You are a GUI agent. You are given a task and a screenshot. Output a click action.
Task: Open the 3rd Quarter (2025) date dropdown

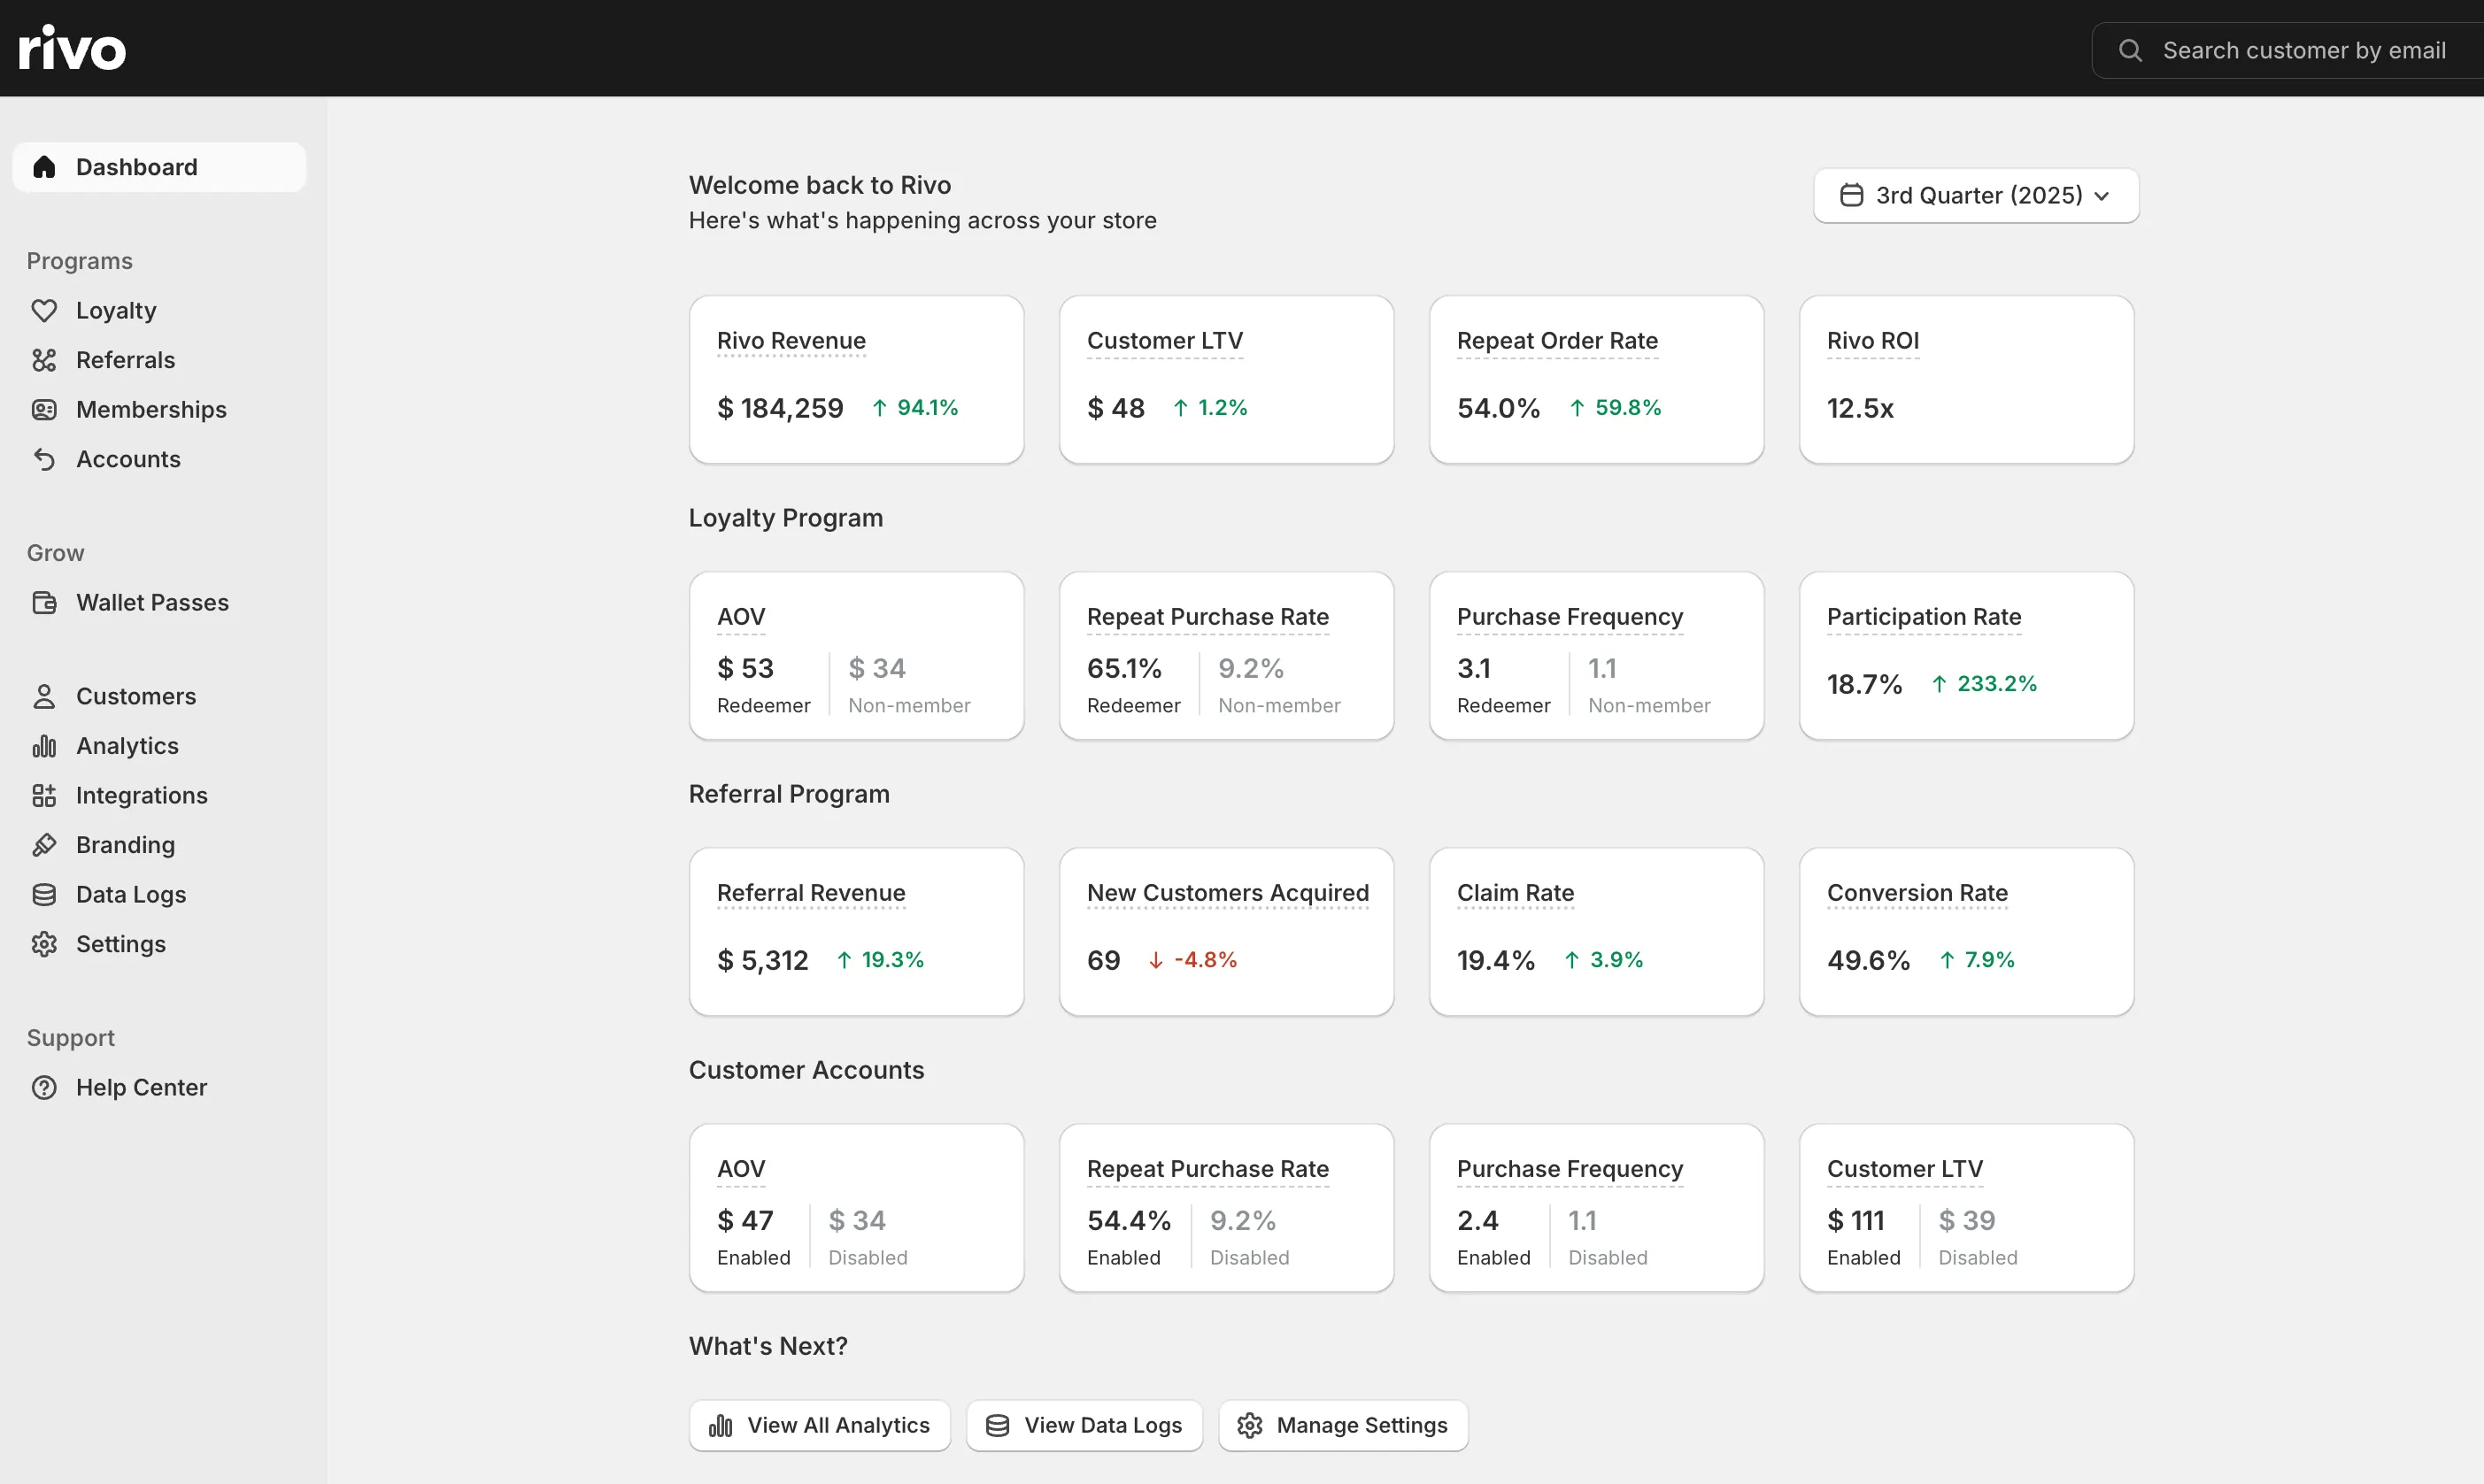click(1976, 196)
